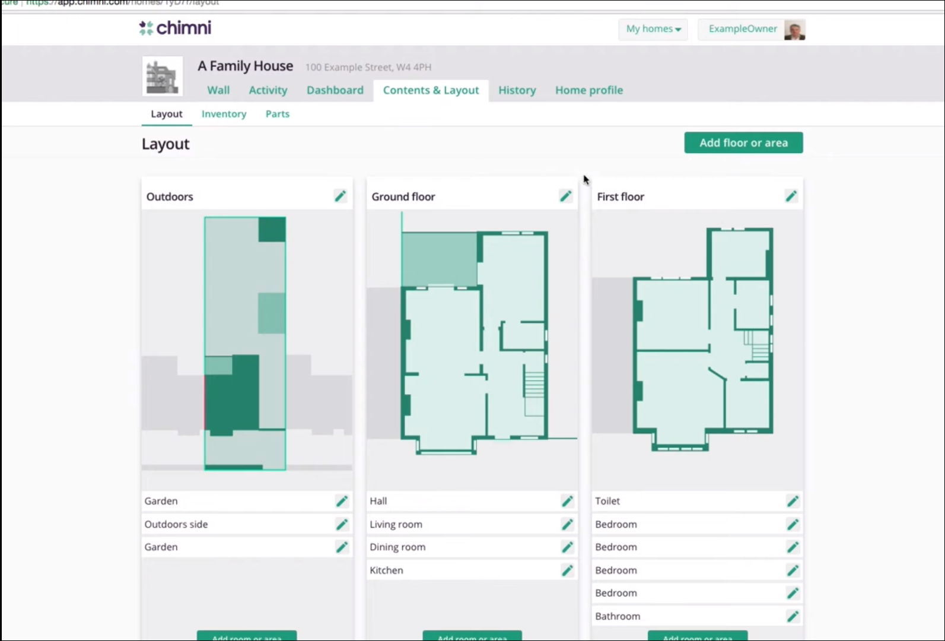Viewport: 945px width, 641px height.
Task: Edit the Dining room pencil icon
Action: (x=567, y=547)
